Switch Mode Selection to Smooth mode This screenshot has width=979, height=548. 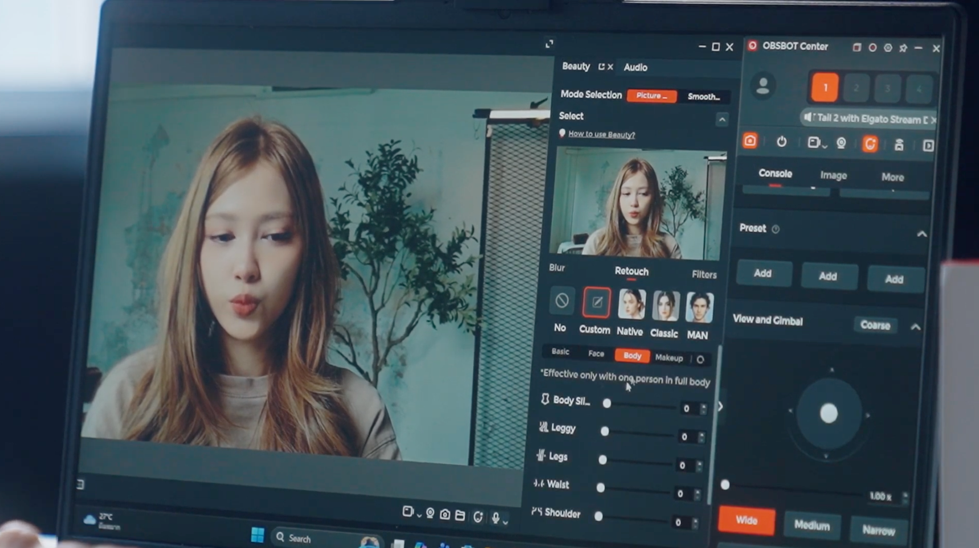(703, 96)
